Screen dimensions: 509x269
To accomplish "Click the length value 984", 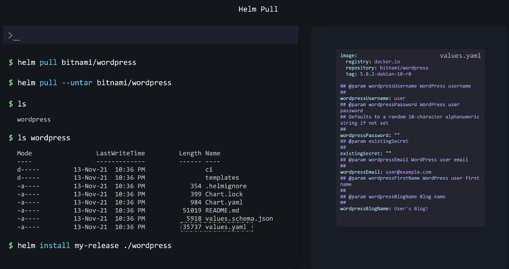I will [x=196, y=202].
